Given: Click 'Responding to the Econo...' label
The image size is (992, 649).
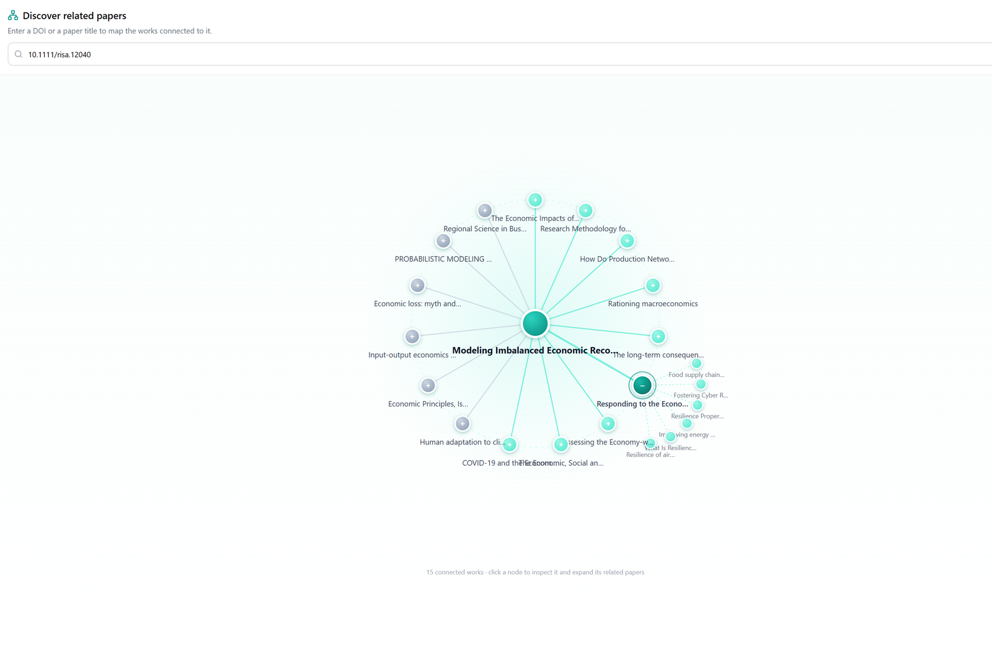Looking at the screenshot, I should [x=642, y=404].
